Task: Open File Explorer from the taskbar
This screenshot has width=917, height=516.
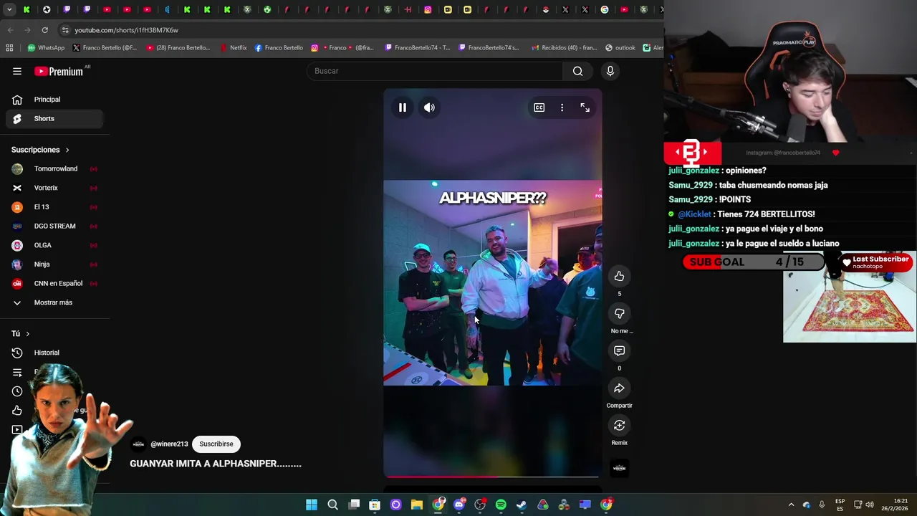Action: [416, 505]
